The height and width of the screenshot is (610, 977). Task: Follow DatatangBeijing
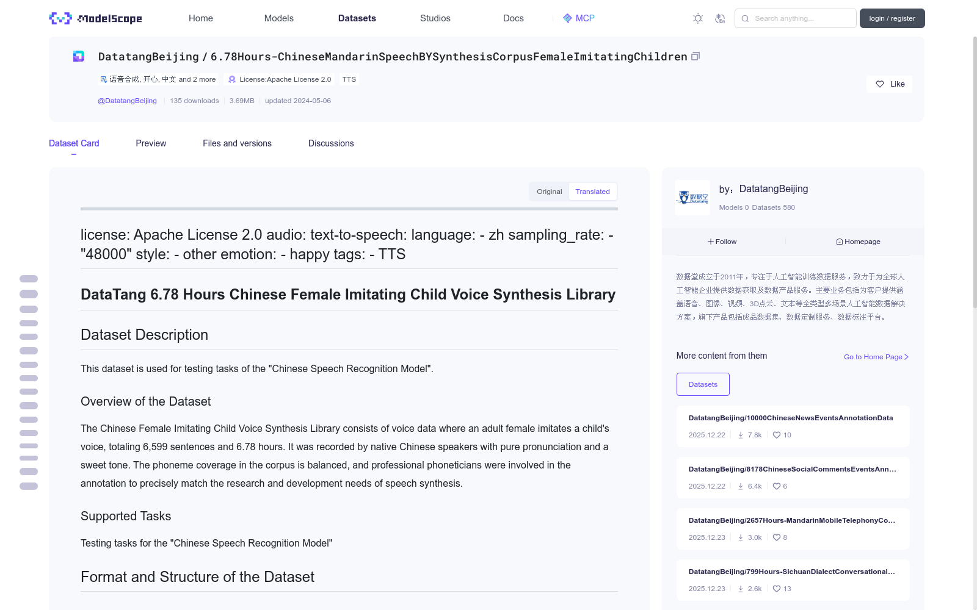[x=722, y=242]
